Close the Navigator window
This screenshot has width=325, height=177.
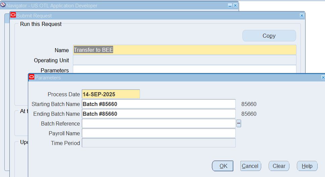pyautogui.click(x=235, y=6)
